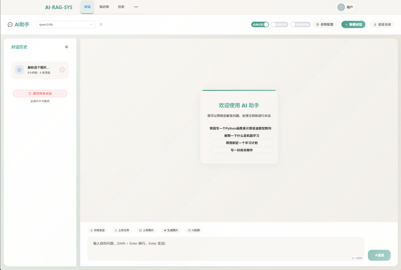Click the refresh icon beside the model selector
Screen dimensions: 401x270
tap(101, 24)
